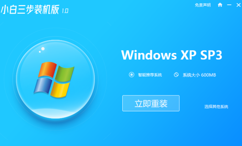Click the small Windows logo beside 智能推荐系统
The height and width of the screenshot is (146, 242).
131,75
